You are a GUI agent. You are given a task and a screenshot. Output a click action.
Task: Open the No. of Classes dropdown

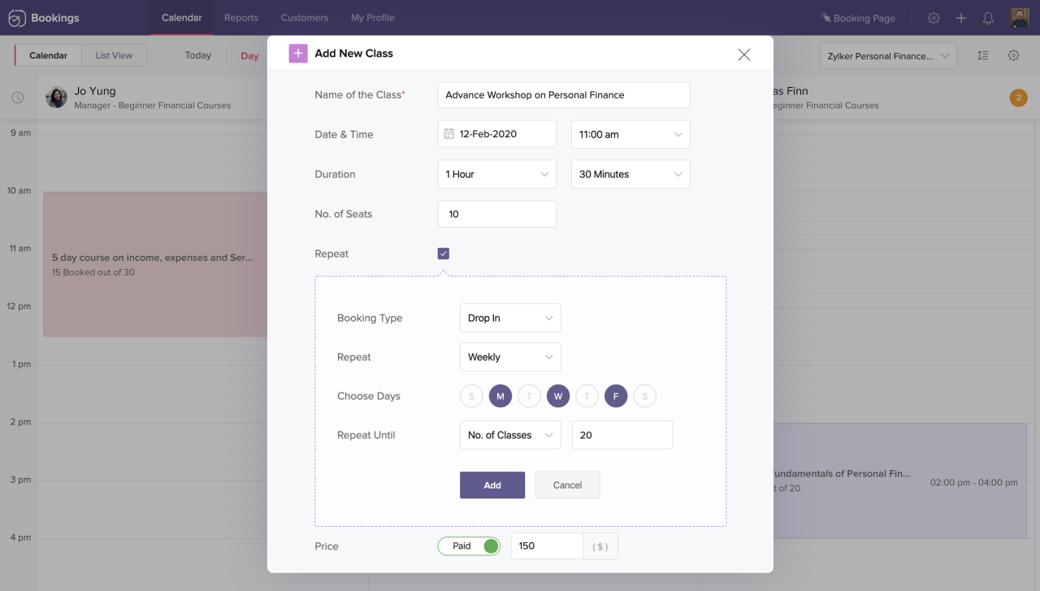coord(510,435)
